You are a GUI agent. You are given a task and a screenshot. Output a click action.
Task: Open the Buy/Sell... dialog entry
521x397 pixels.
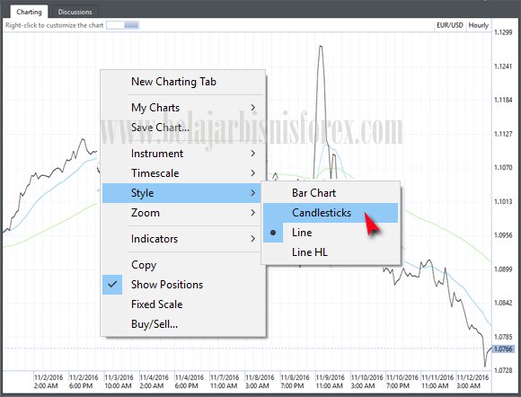pos(183,324)
